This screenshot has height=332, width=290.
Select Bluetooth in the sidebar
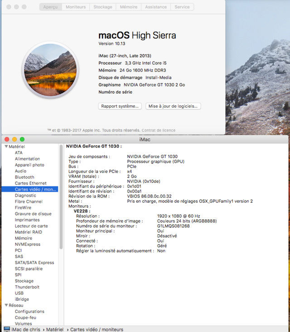point(24,177)
